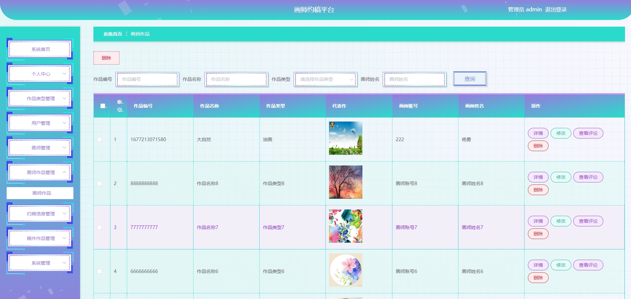
Task: Open 画师作品 submenu item
Action: coord(40,193)
